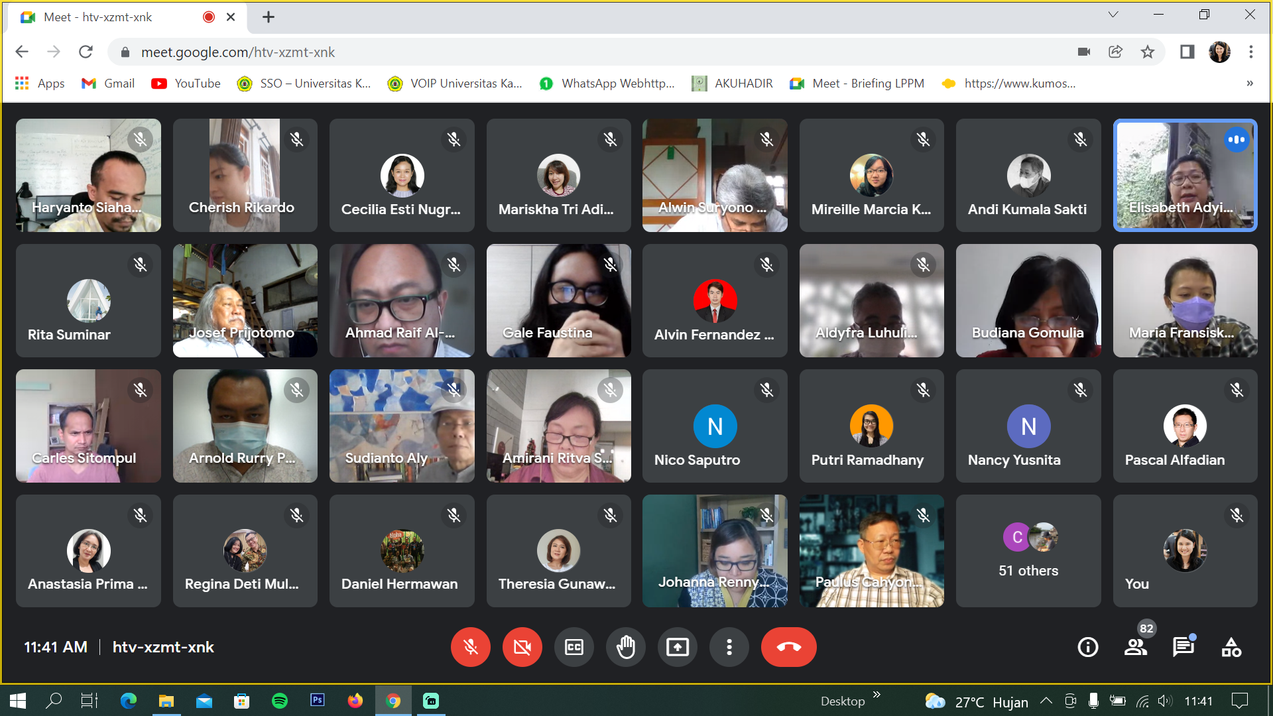1273x716 pixels.
Task: Open the Present now screen share button
Action: click(x=677, y=647)
